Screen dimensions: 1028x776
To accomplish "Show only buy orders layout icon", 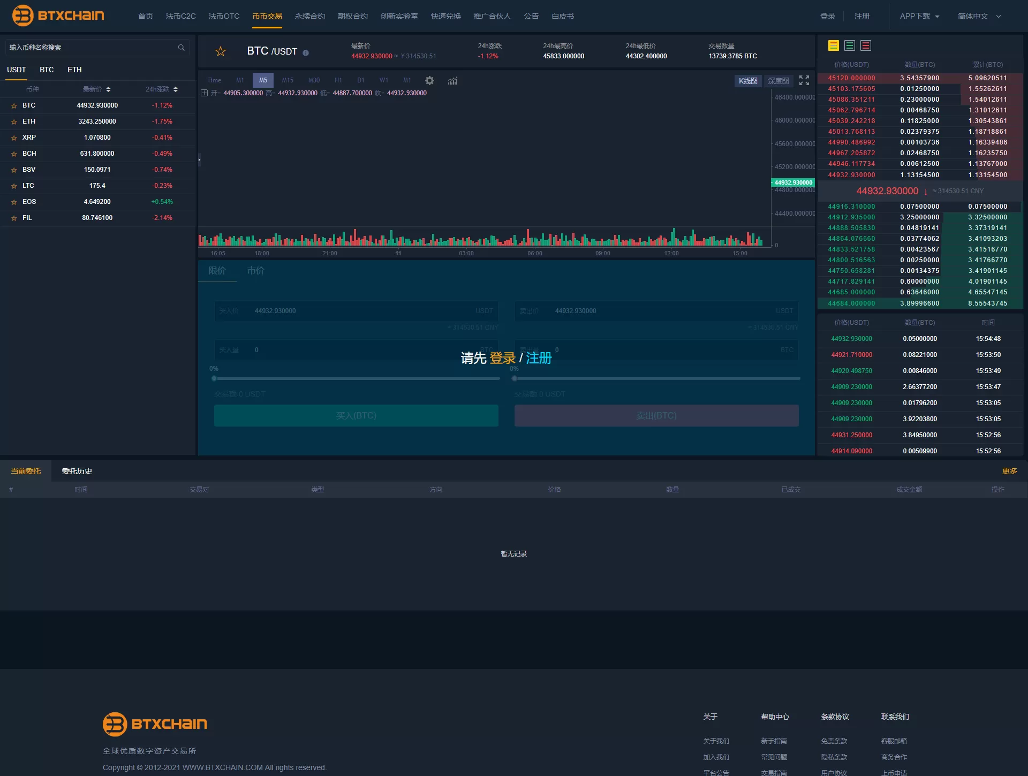I will pos(849,45).
